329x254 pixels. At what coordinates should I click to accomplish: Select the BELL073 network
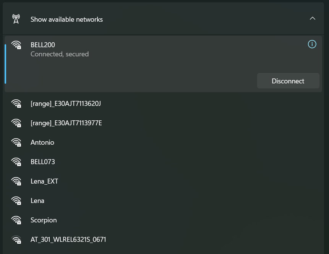pyautogui.click(x=43, y=162)
